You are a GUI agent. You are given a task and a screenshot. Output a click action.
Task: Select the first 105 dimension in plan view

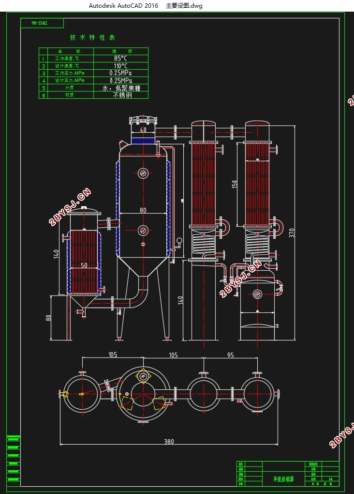coord(113,355)
